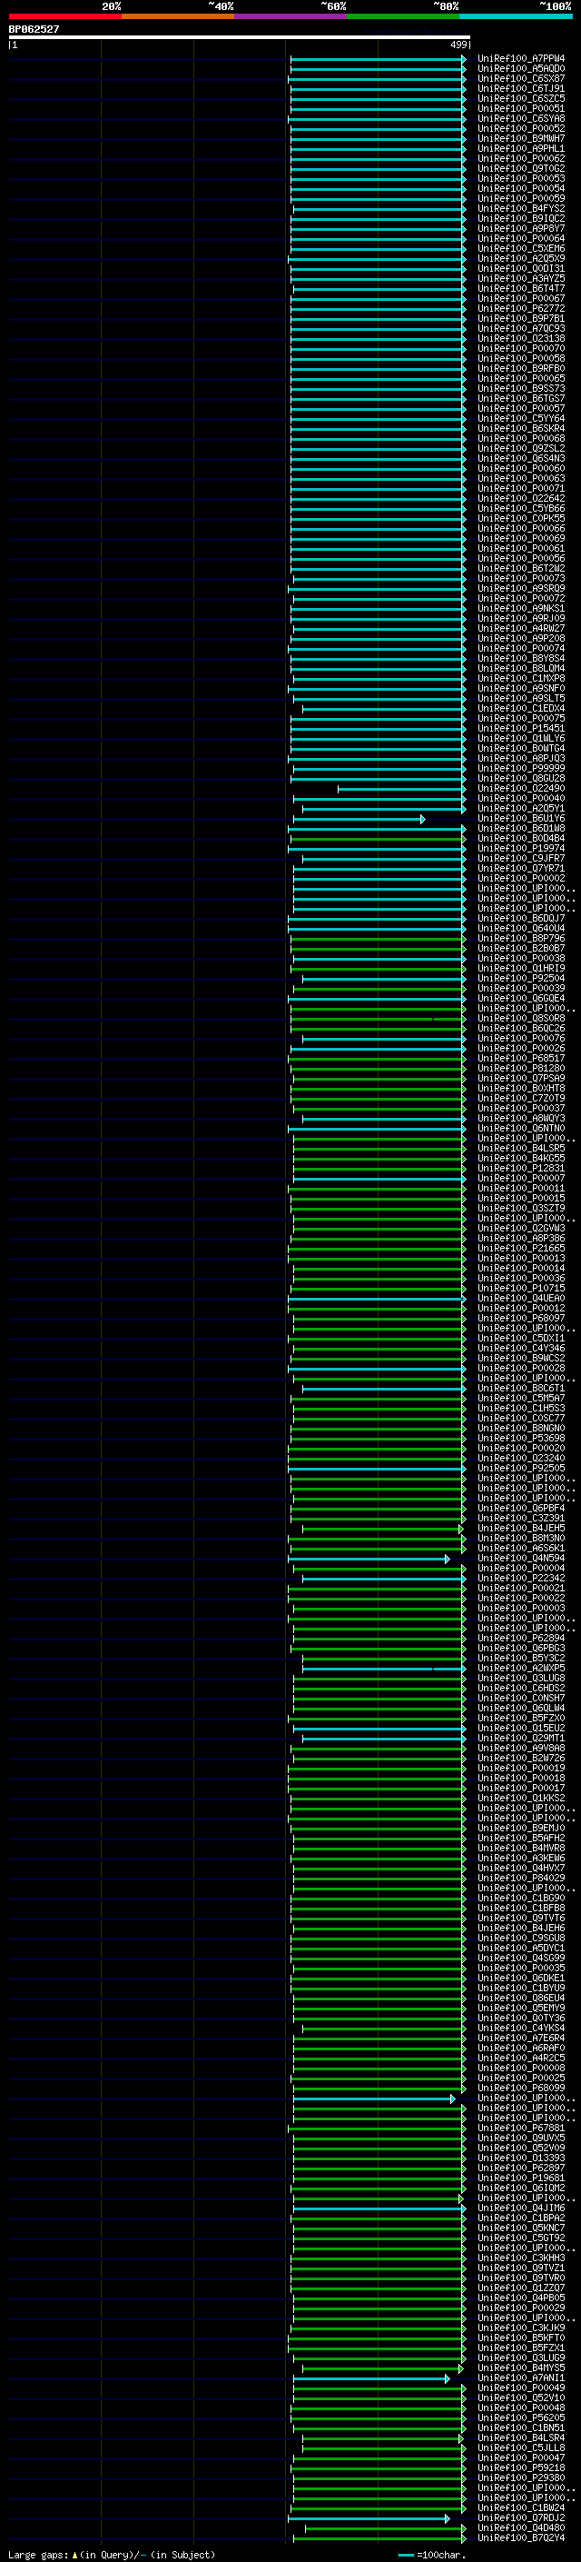This screenshot has height=2562, width=581.
Task: Click label UniRef100_Q1ZZQ7
Action: [x=521, y=2288]
